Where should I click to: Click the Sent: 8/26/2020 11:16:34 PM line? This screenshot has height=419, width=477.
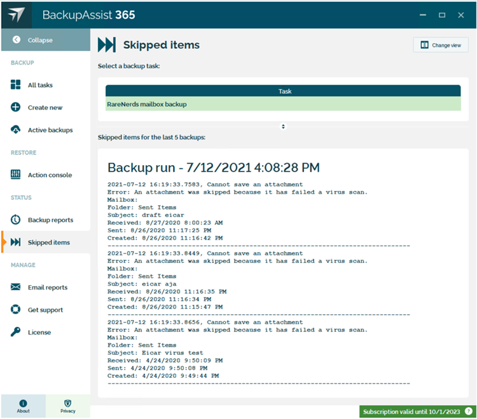point(159,299)
